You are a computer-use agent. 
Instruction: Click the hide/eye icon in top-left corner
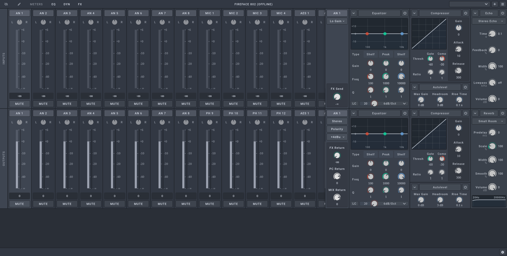(6, 4)
